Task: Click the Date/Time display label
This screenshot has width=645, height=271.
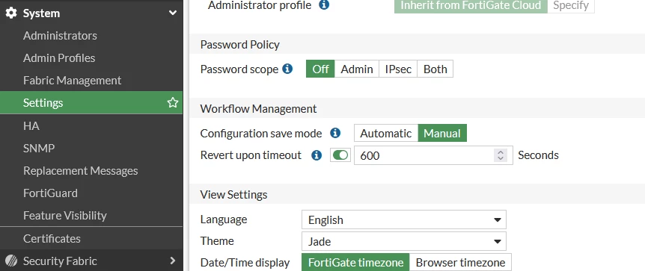Action: click(x=245, y=262)
